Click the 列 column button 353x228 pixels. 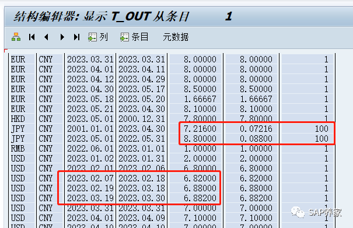98,37
